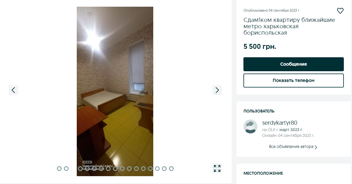This screenshot has height=184, width=352.
Task: Go to previous photo with left arrow
Action: point(13,90)
